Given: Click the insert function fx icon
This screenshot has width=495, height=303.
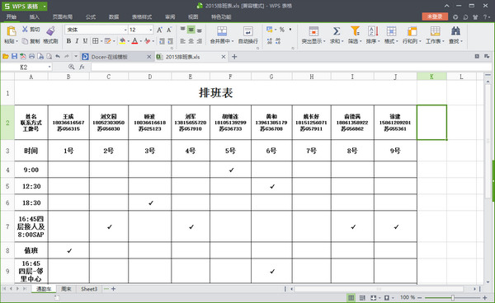Looking at the screenshot, I should tap(82, 67).
